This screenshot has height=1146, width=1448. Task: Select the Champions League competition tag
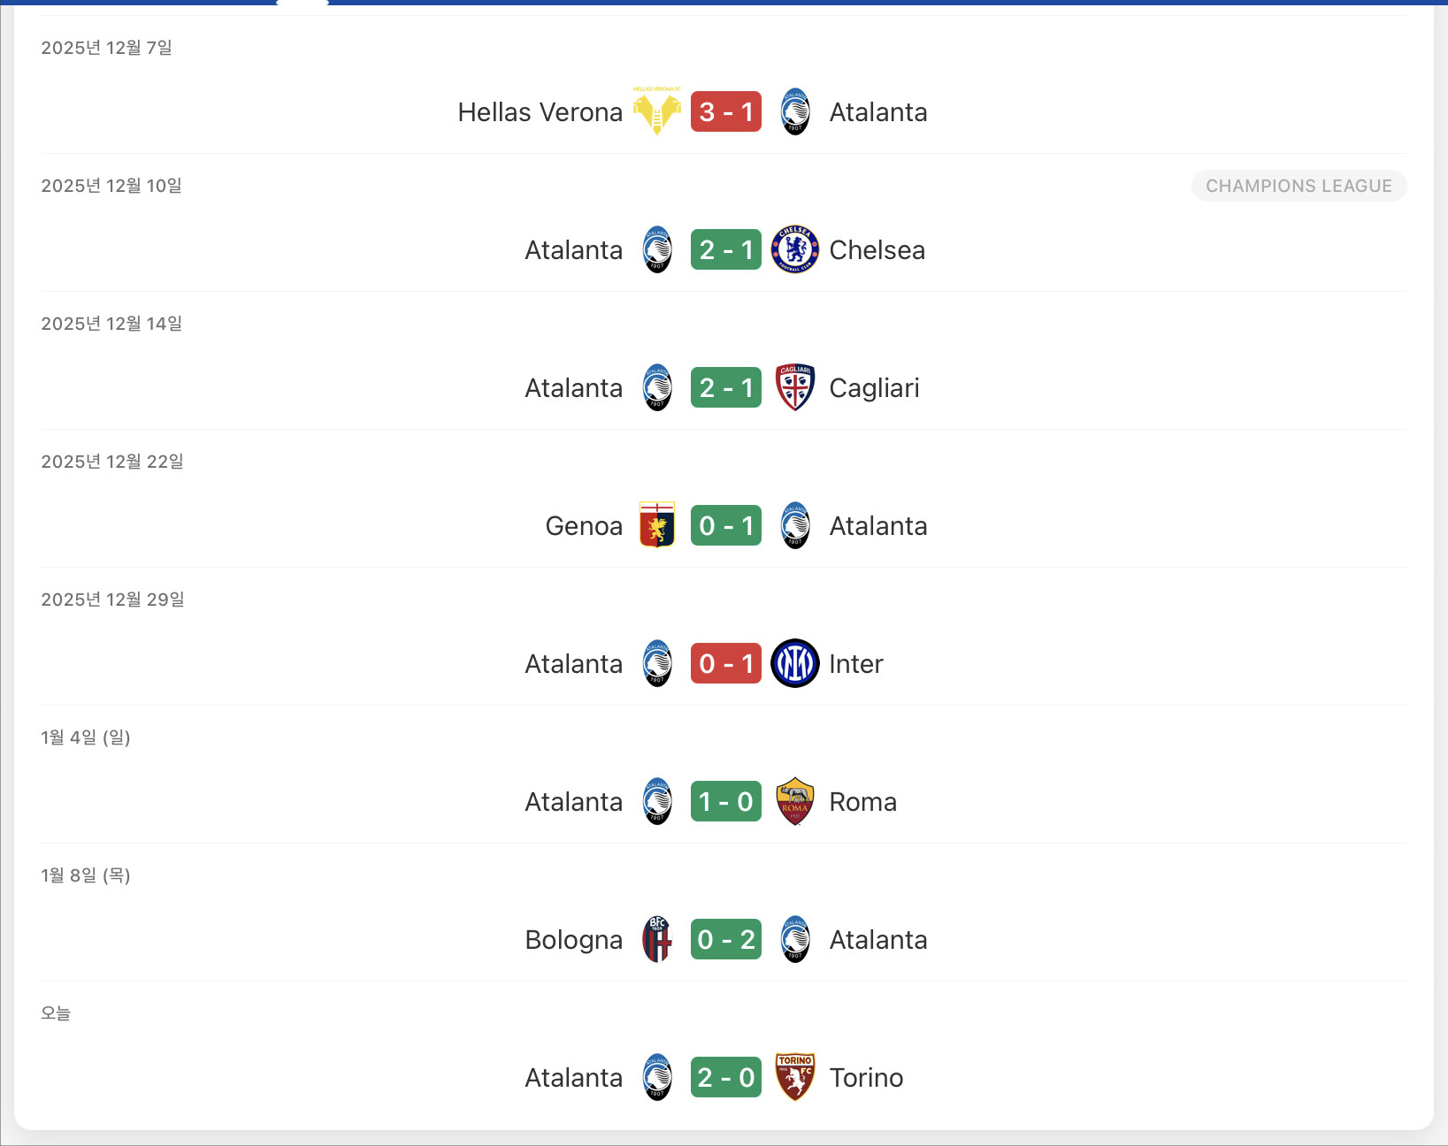coord(1298,186)
